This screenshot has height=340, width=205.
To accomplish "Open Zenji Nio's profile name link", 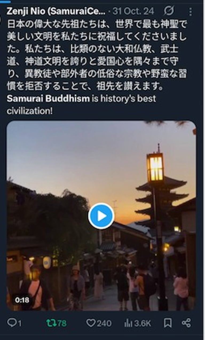I will coord(56,11).
